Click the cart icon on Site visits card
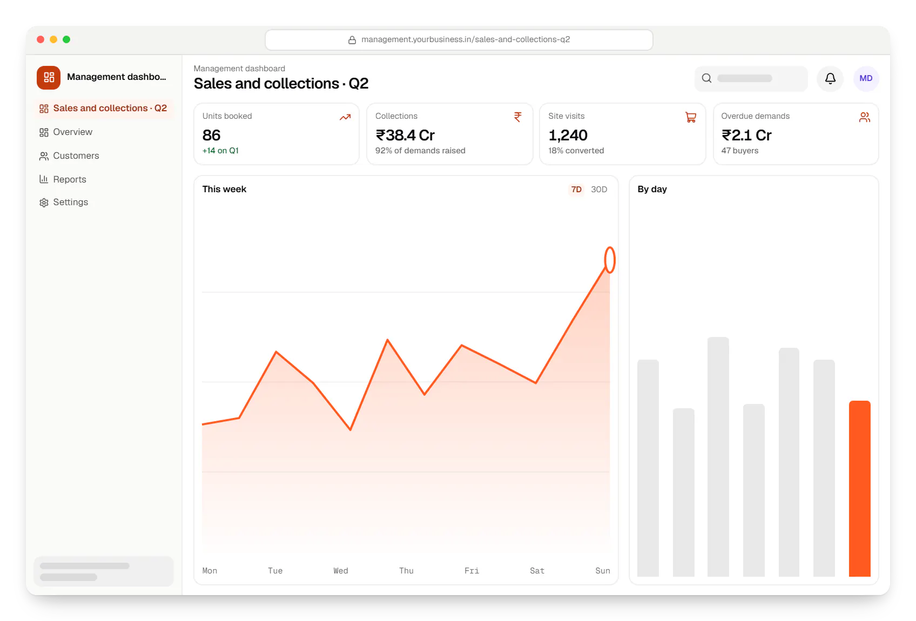 pos(691,117)
